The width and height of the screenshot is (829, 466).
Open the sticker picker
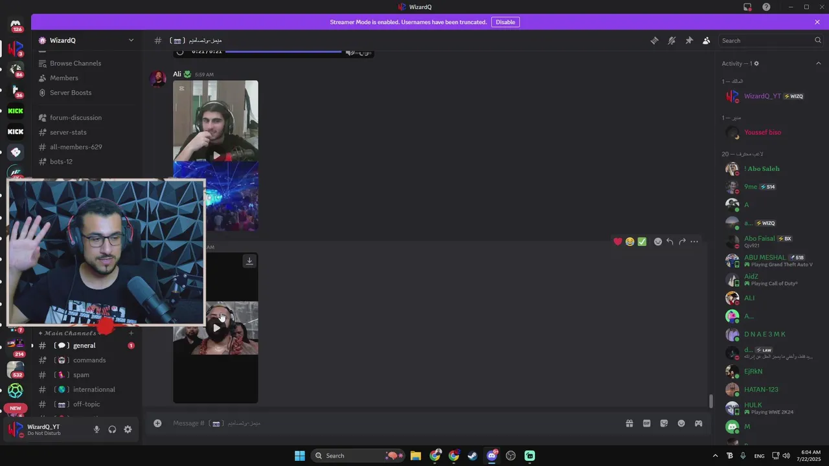click(664, 423)
